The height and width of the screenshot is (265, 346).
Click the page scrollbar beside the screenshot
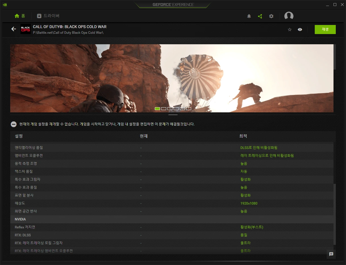335,57
